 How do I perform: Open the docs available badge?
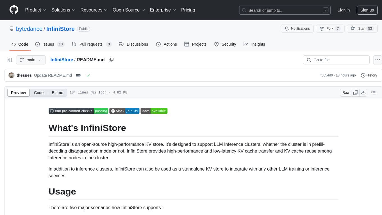(154, 111)
